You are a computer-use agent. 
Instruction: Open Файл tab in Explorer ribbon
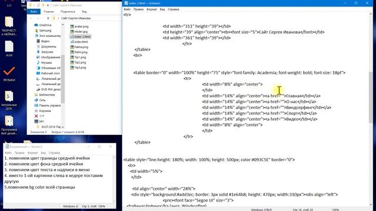pos(33,12)
